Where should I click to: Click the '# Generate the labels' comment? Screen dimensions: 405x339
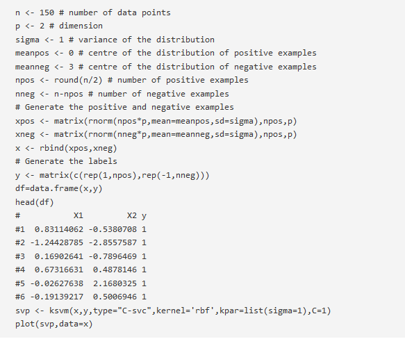point(66,161)
